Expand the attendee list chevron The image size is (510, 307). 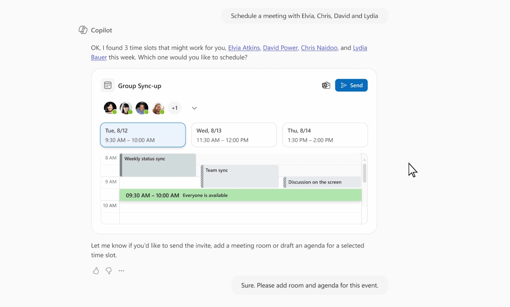point(194,108)
